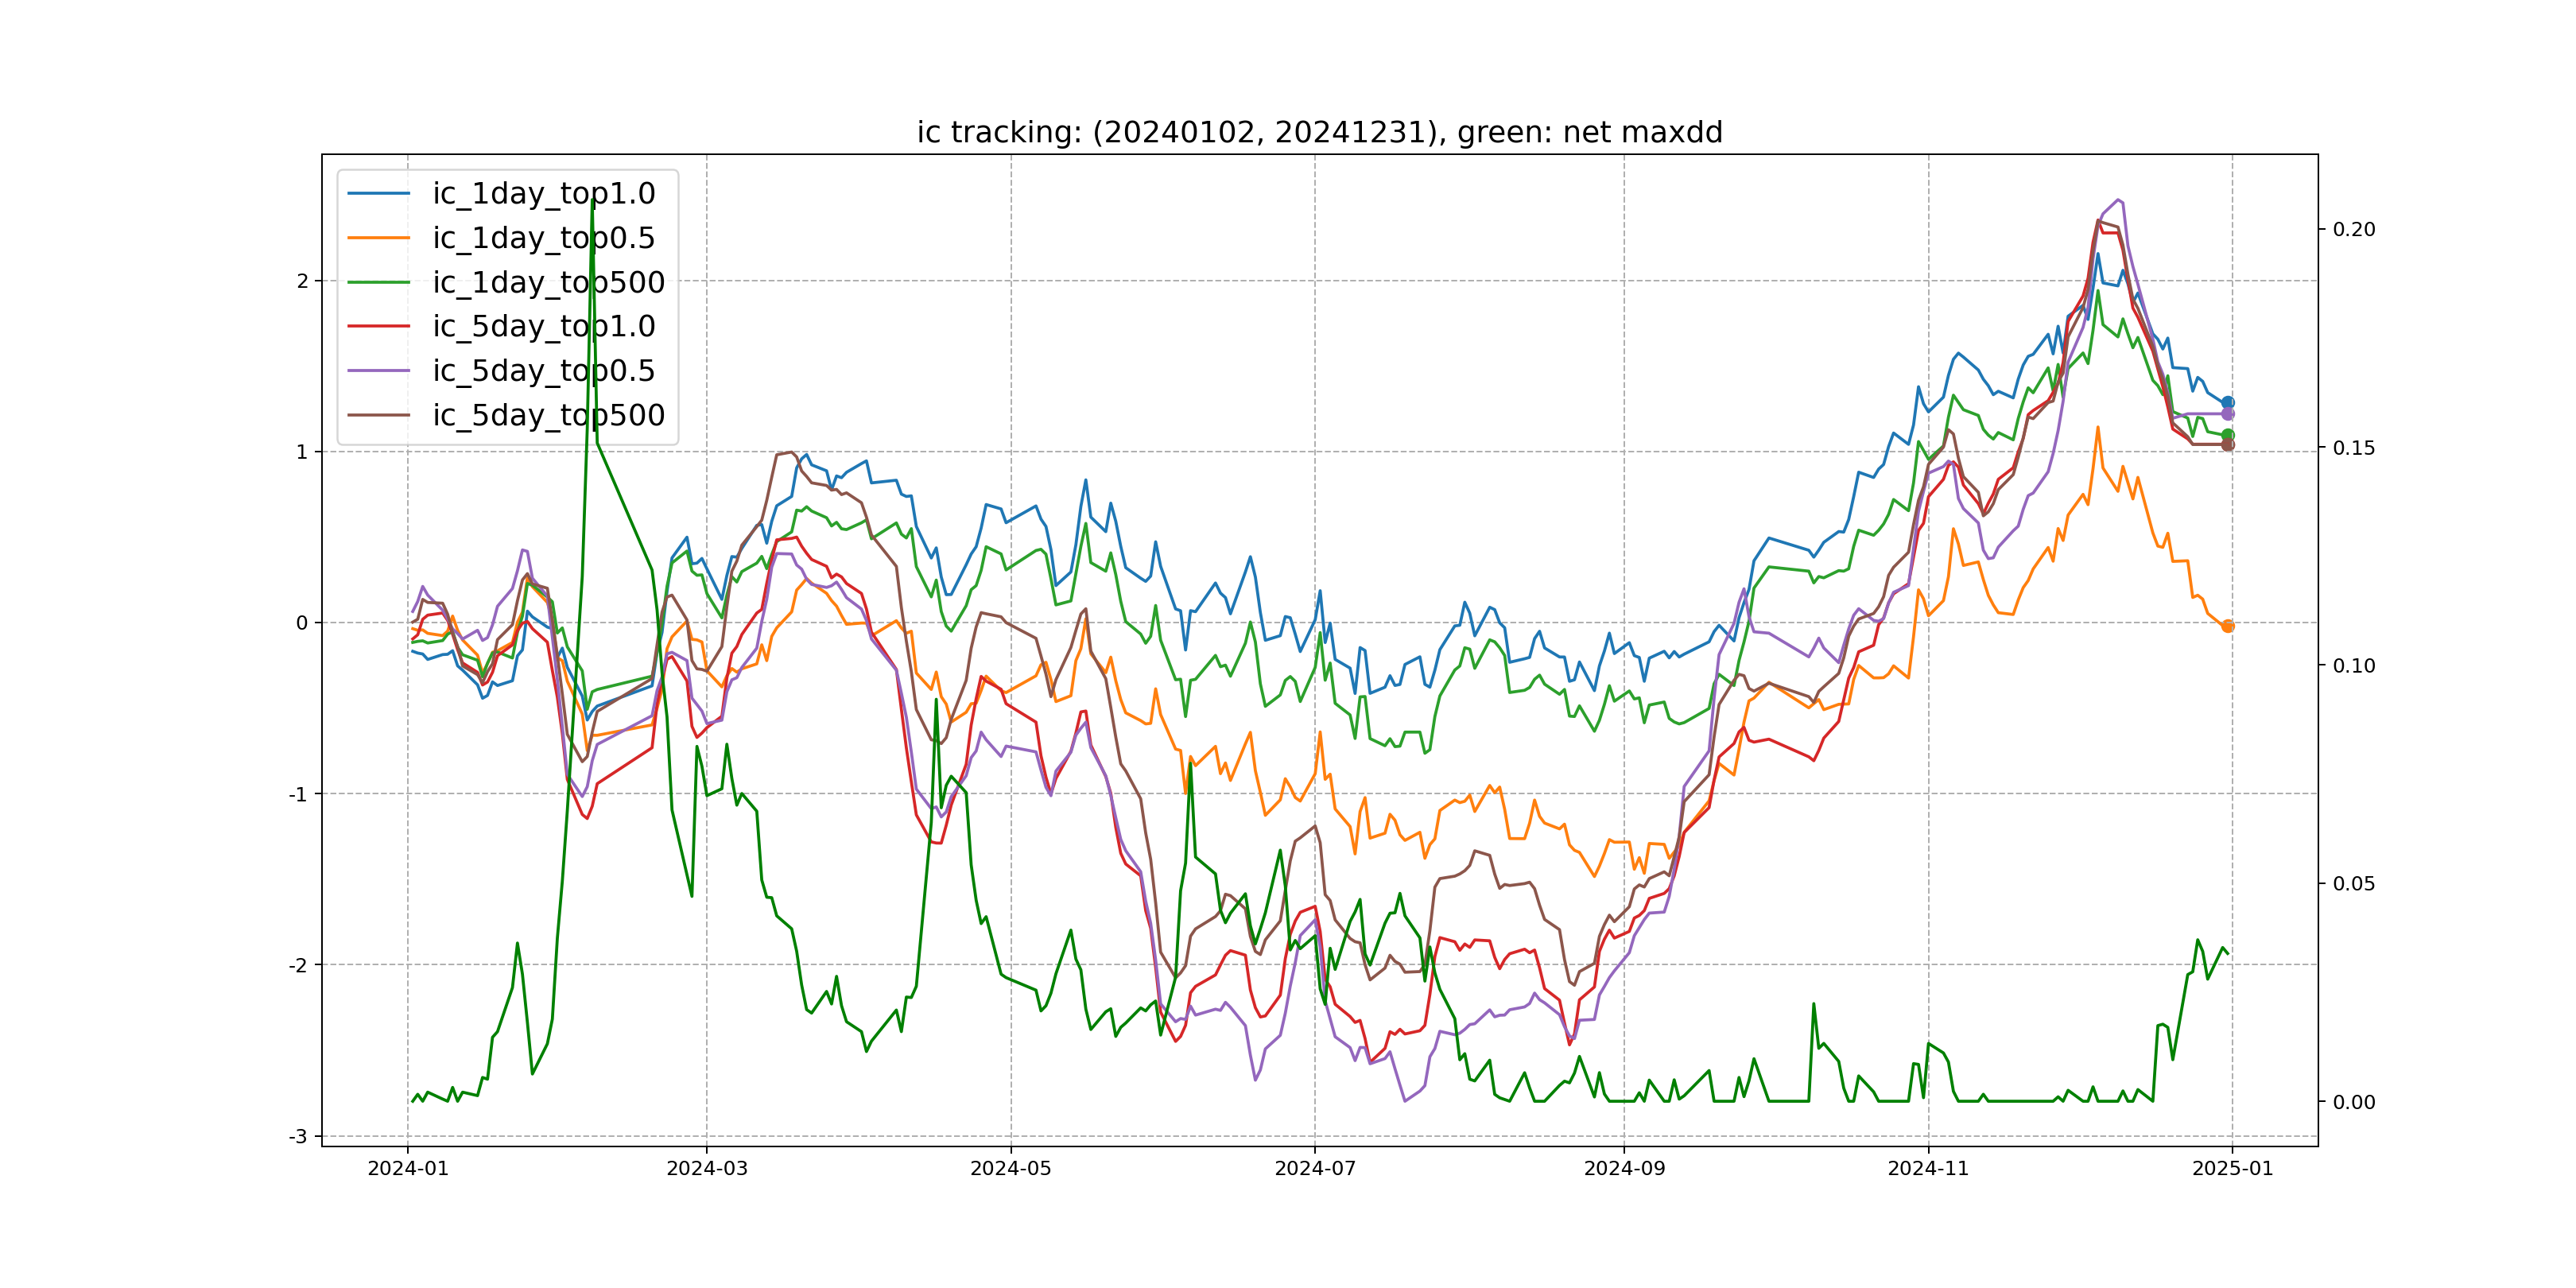Click the ic_5day_top500 legend label
Screen dimensions: 2576x1288
coord(548,415)
